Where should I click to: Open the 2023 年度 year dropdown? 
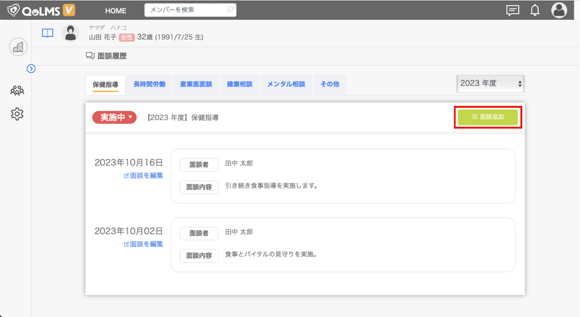[x=491, y=83]
